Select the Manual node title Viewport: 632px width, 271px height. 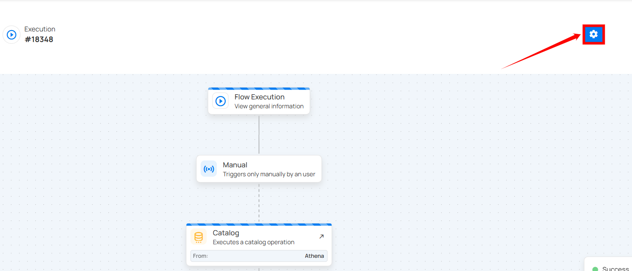[x=235, y=165]
